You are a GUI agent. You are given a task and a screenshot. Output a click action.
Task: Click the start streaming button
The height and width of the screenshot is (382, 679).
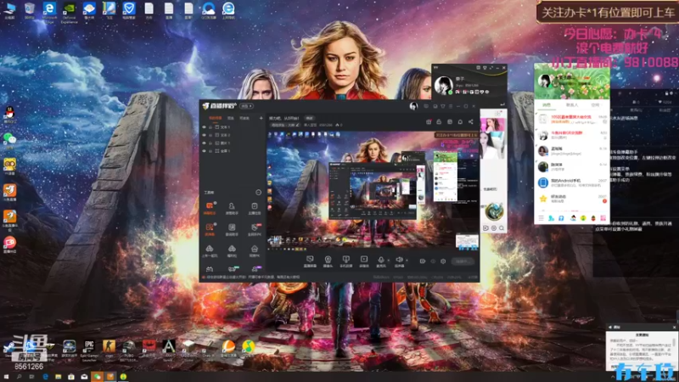(463, 261)
